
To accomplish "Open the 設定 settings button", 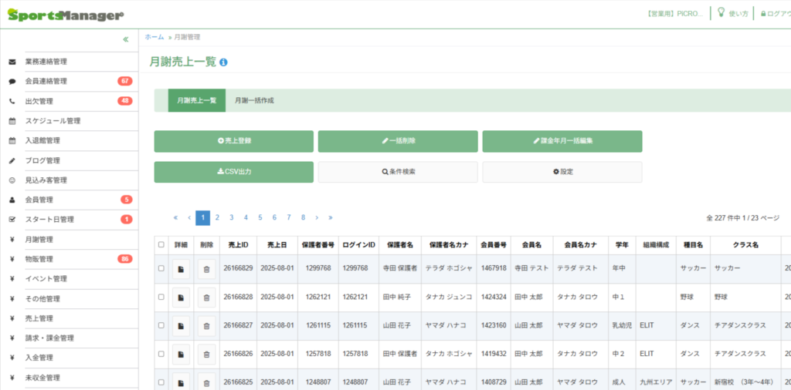I will pos(562,172).
